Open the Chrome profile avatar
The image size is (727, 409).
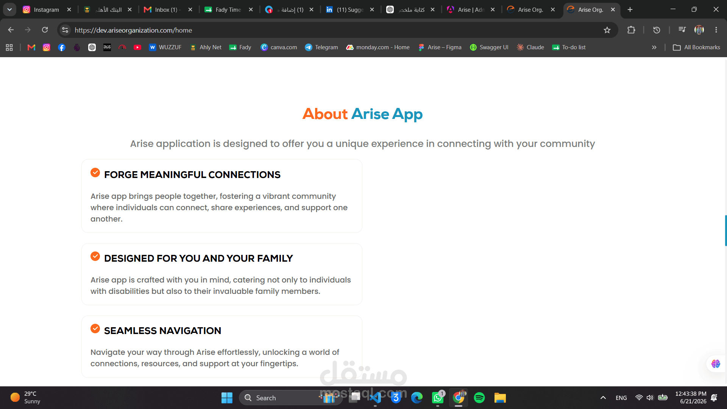699,30
